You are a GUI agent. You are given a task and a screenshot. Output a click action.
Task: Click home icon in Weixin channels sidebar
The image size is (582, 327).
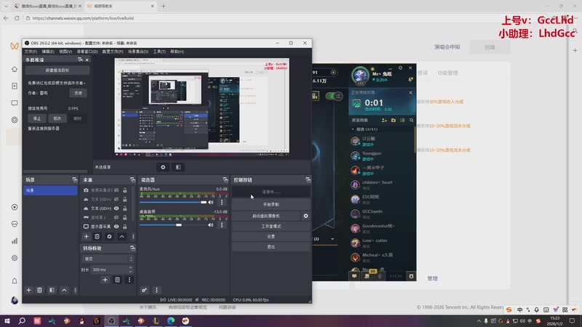coord(15,69)
